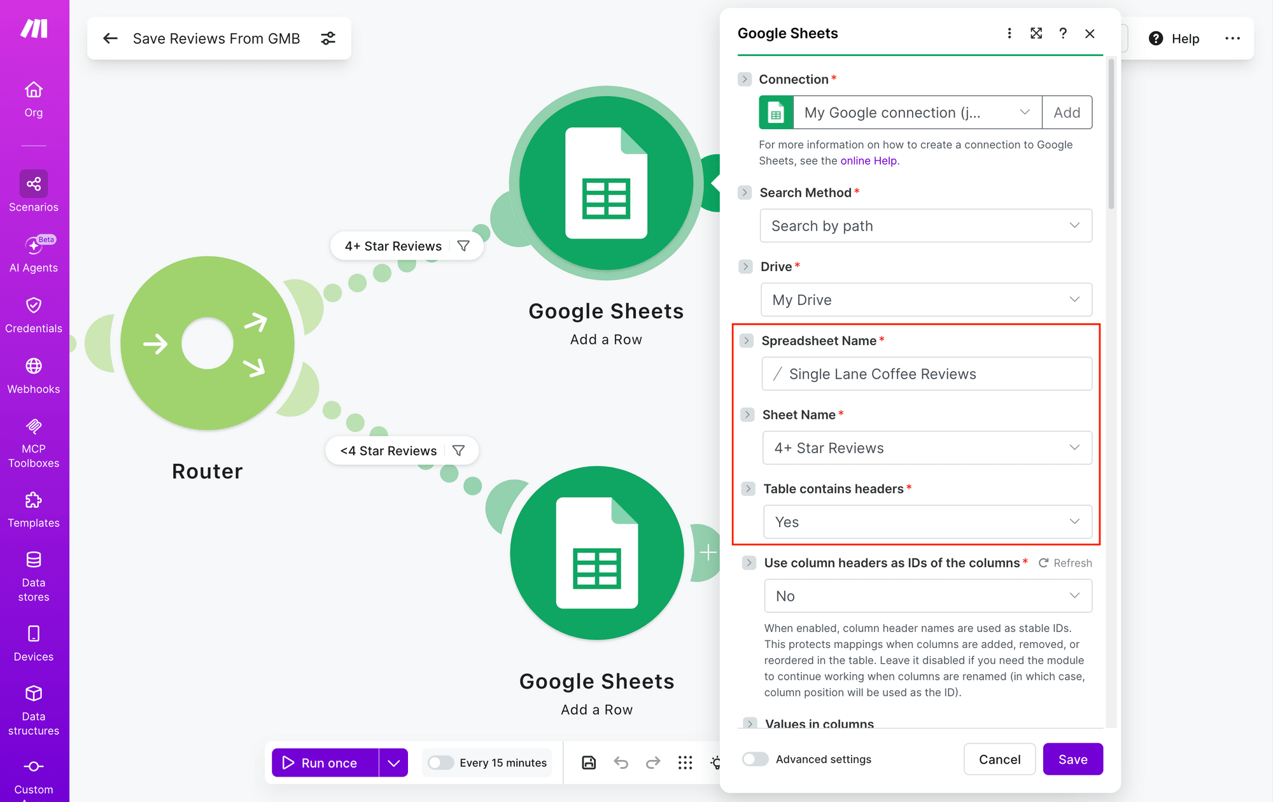Expand the Drive field options
1273x802 pixels.
tap(746, 267)
